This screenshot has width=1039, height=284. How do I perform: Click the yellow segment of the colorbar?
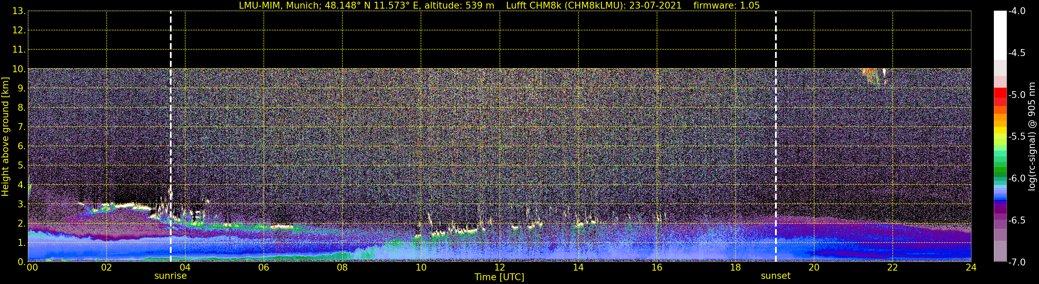point(1000,130)
